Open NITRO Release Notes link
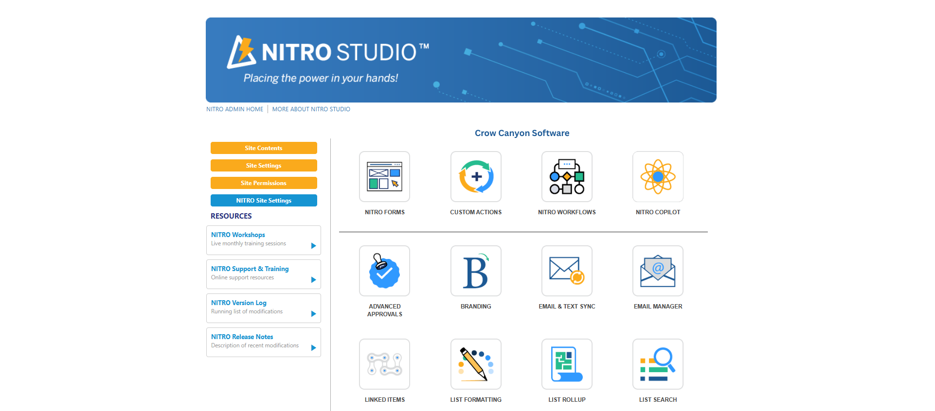Image resolution: width=935 pixels, height=411 pixels. point(242,337)
